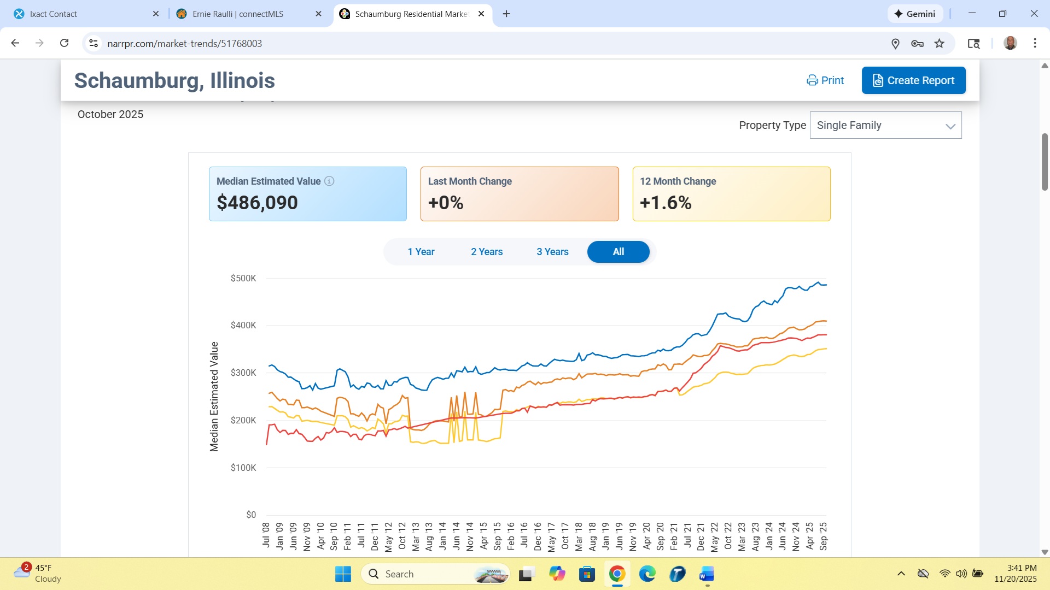View site information icon

[94, 43]
